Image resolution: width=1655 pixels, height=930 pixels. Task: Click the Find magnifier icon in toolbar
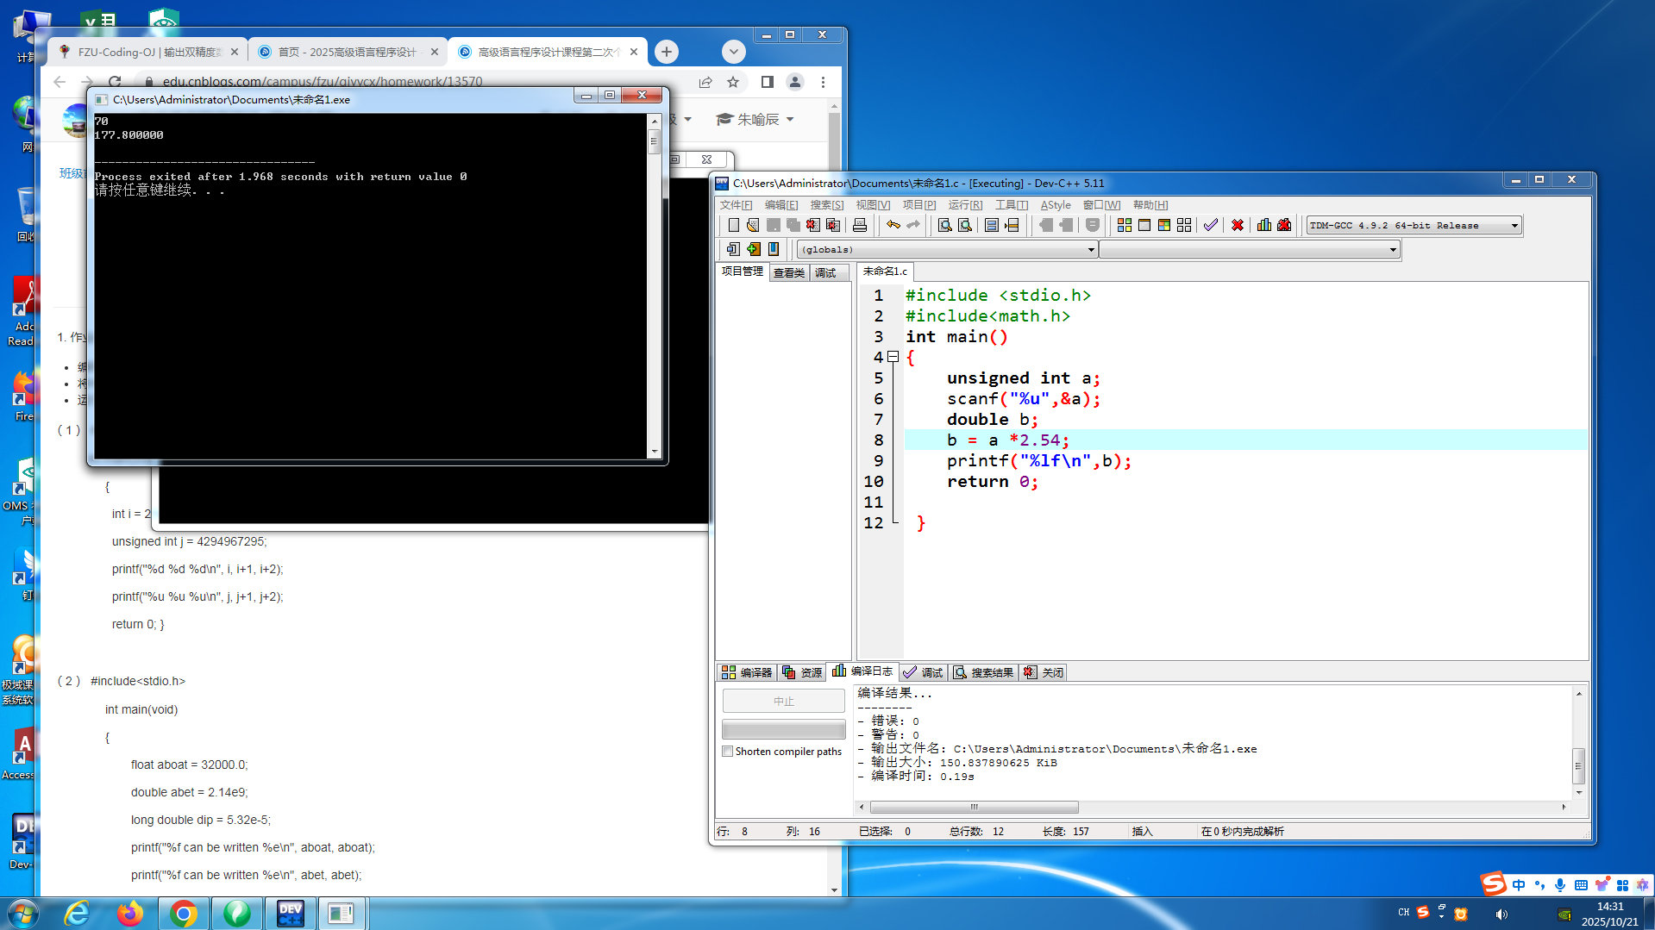tap(945, 225)
